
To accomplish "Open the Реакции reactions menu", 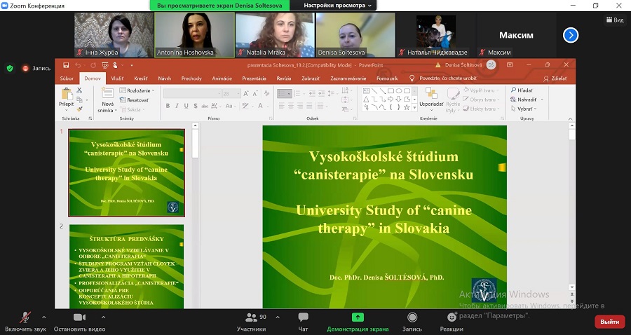I will [452, 317].
